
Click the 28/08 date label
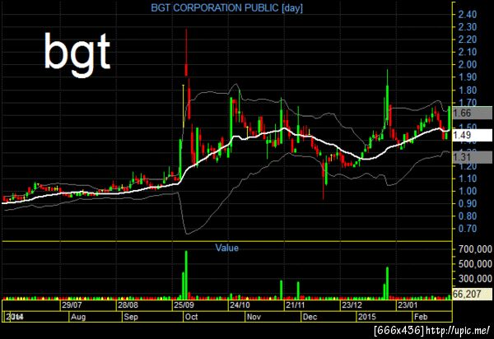128,305
